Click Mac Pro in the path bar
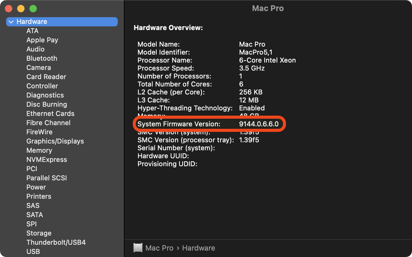This screenshot has width=412, height=257. click(159, 248)
